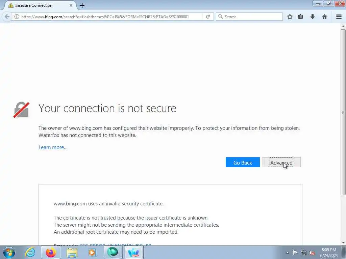
Task: Click the 'Your connection is not secure' heading
Action: tap(107, 108)
